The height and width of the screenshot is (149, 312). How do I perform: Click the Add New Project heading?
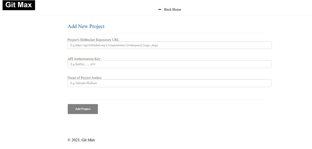[x=86, y=26]
